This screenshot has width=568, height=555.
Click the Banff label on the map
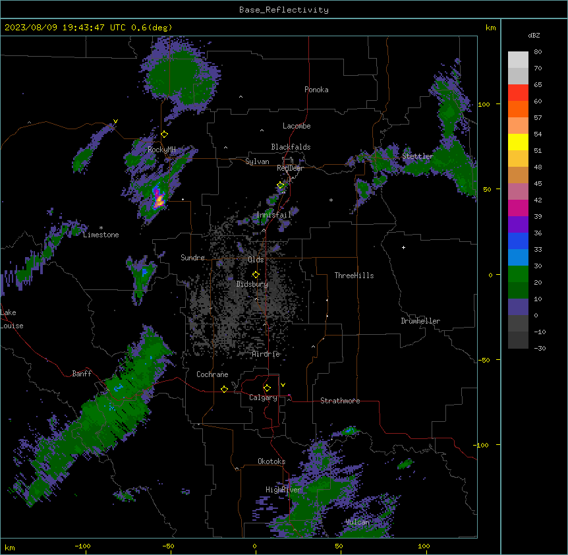pos(82,374)
